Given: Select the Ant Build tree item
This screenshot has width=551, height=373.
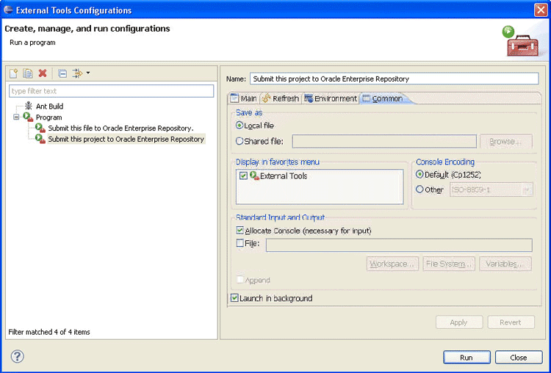Looking at the screenshot, I should 49,106.
